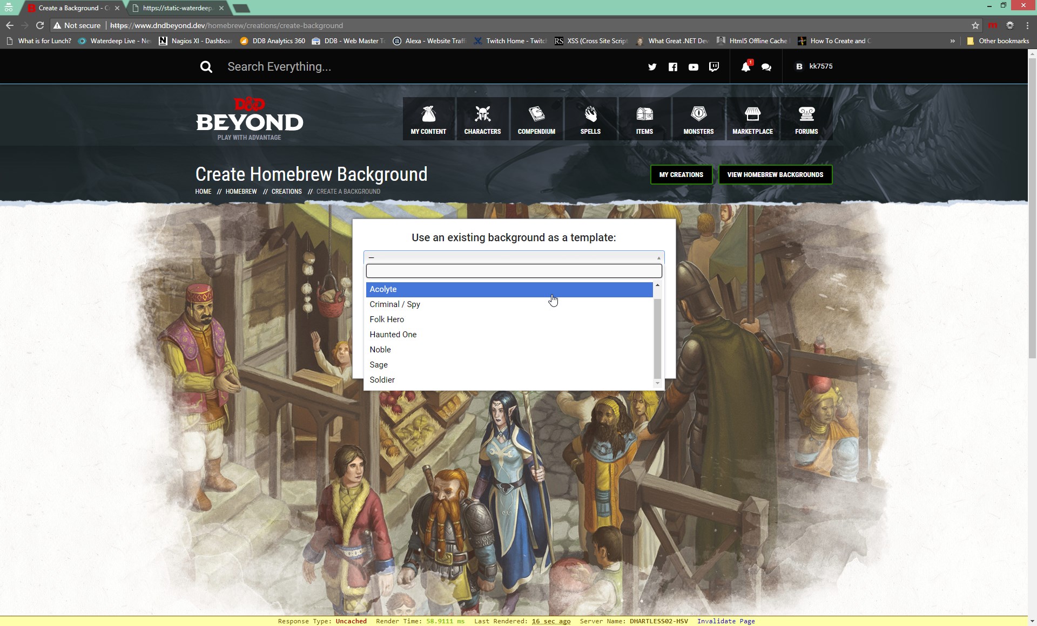The width and height of the screenshot is (1037, 626).
Task: Open the Monsters nav item
Action: pos(698,119)
